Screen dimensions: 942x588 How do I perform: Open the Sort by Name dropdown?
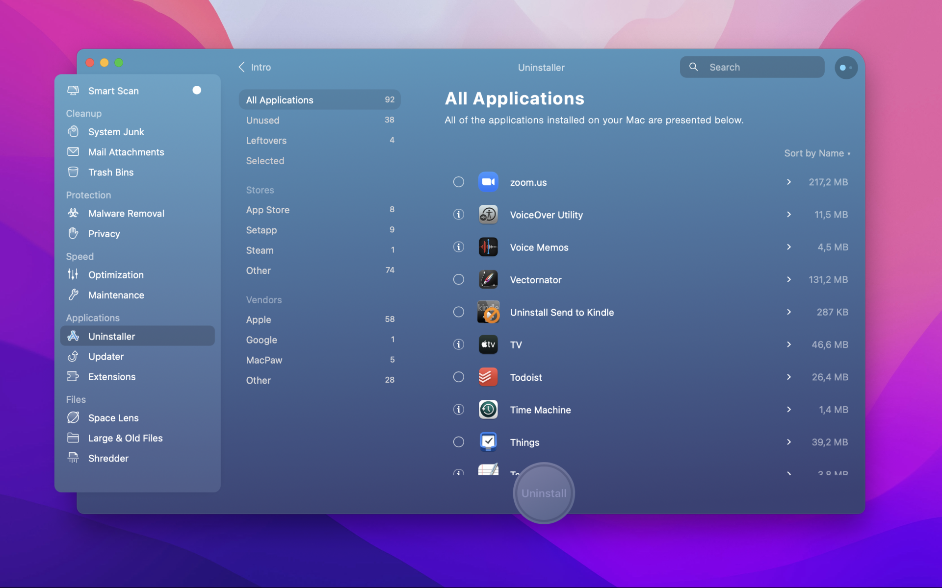pos(817,153)
